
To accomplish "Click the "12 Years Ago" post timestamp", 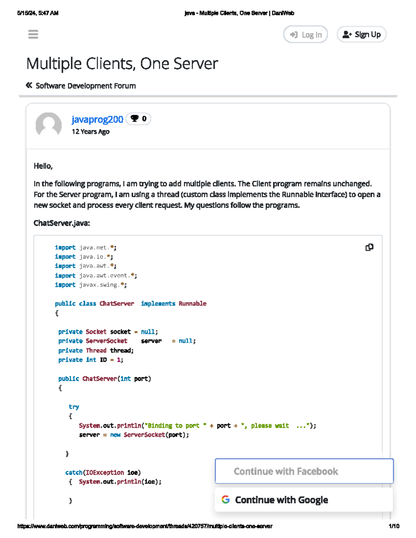I will point(90,132).
